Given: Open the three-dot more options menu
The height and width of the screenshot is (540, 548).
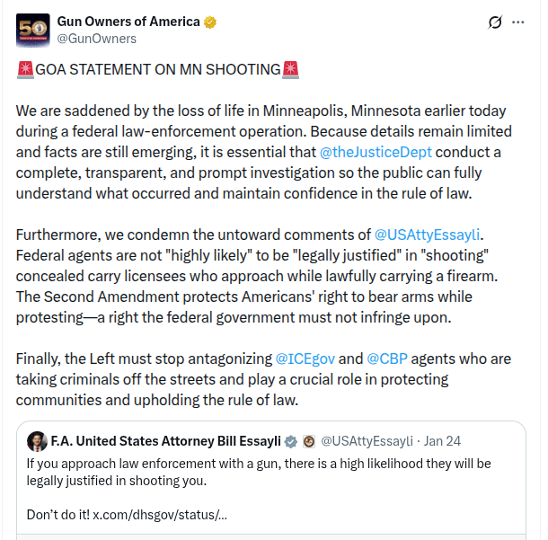Looking at the screenshot, I should (518, 22).
